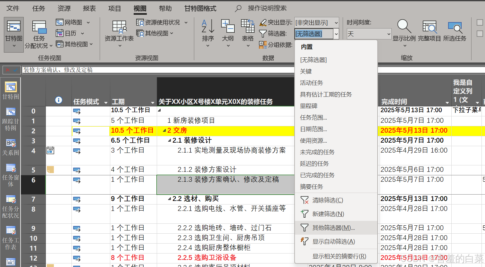Open the 突出显示 dropdown combo box
The height and width of the screenshot is (267, 485).
click(x=317, y=22)
